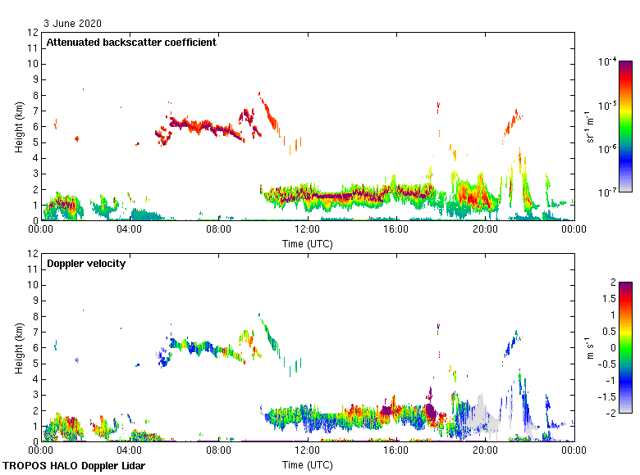Select the "Attenuated backscatter coefficient" plot title
The width and height of the screenshot is (640, 475).
tap(131, 42)
